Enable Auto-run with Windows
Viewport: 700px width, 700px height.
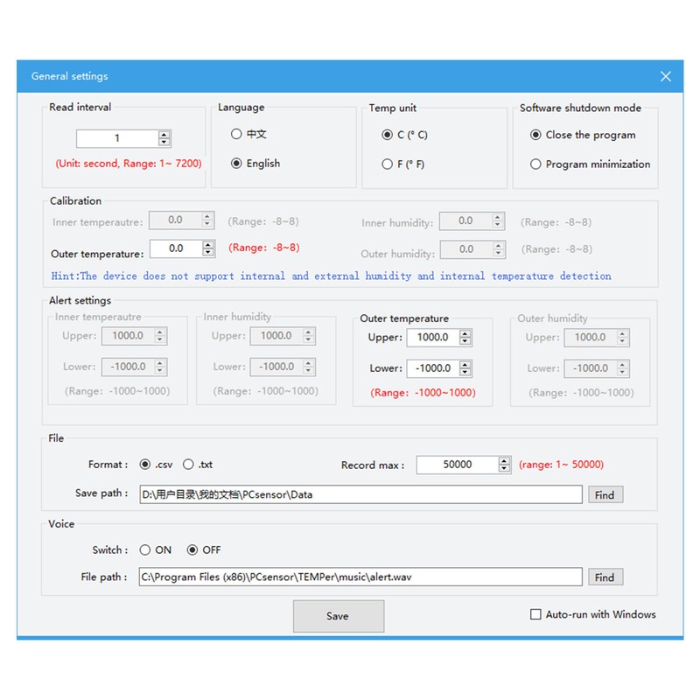(537, 615)
